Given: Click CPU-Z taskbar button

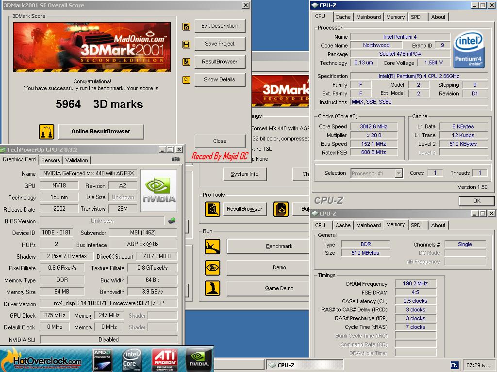Looking at the screenshot, I should [x=304, y=365].
